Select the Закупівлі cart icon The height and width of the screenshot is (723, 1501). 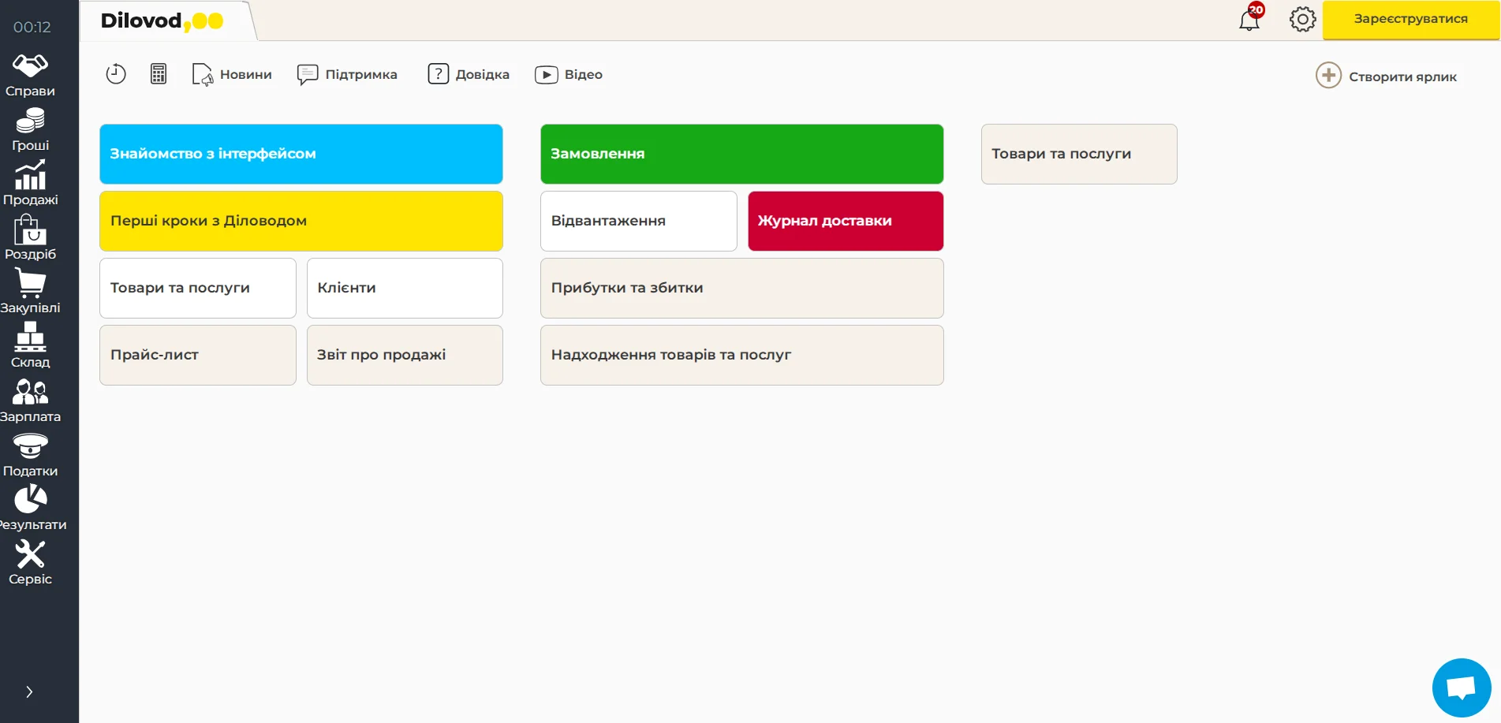pyautogui.click(x=30, y=283)
